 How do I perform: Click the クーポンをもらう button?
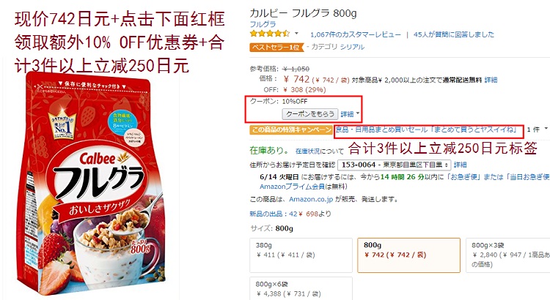tap(310, 114)
